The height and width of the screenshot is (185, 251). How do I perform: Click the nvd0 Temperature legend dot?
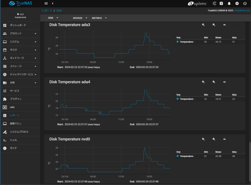tap(177, 156)
